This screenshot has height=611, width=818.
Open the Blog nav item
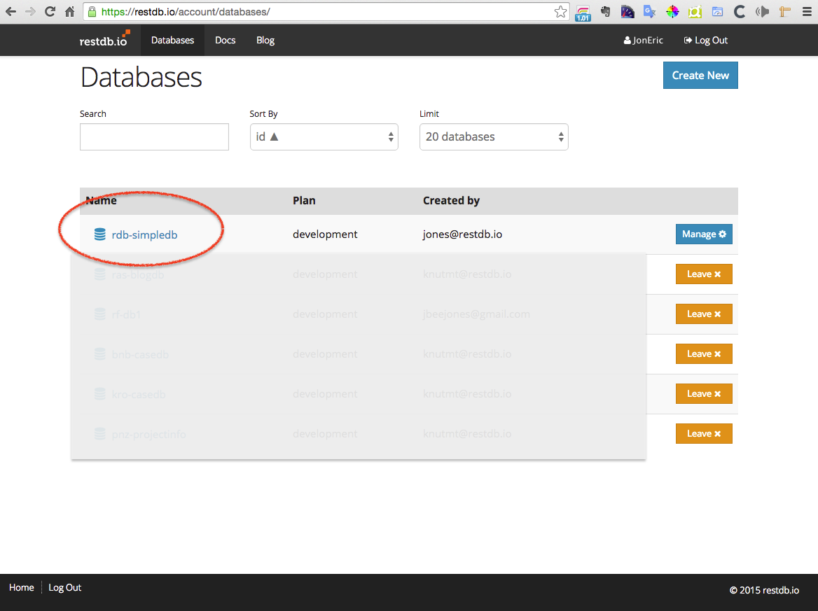265,40
